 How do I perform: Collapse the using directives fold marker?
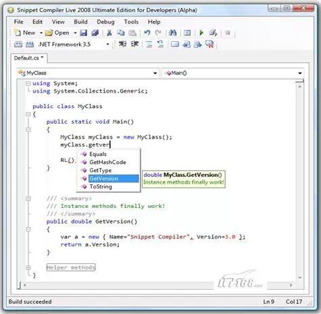click(28, 84)
